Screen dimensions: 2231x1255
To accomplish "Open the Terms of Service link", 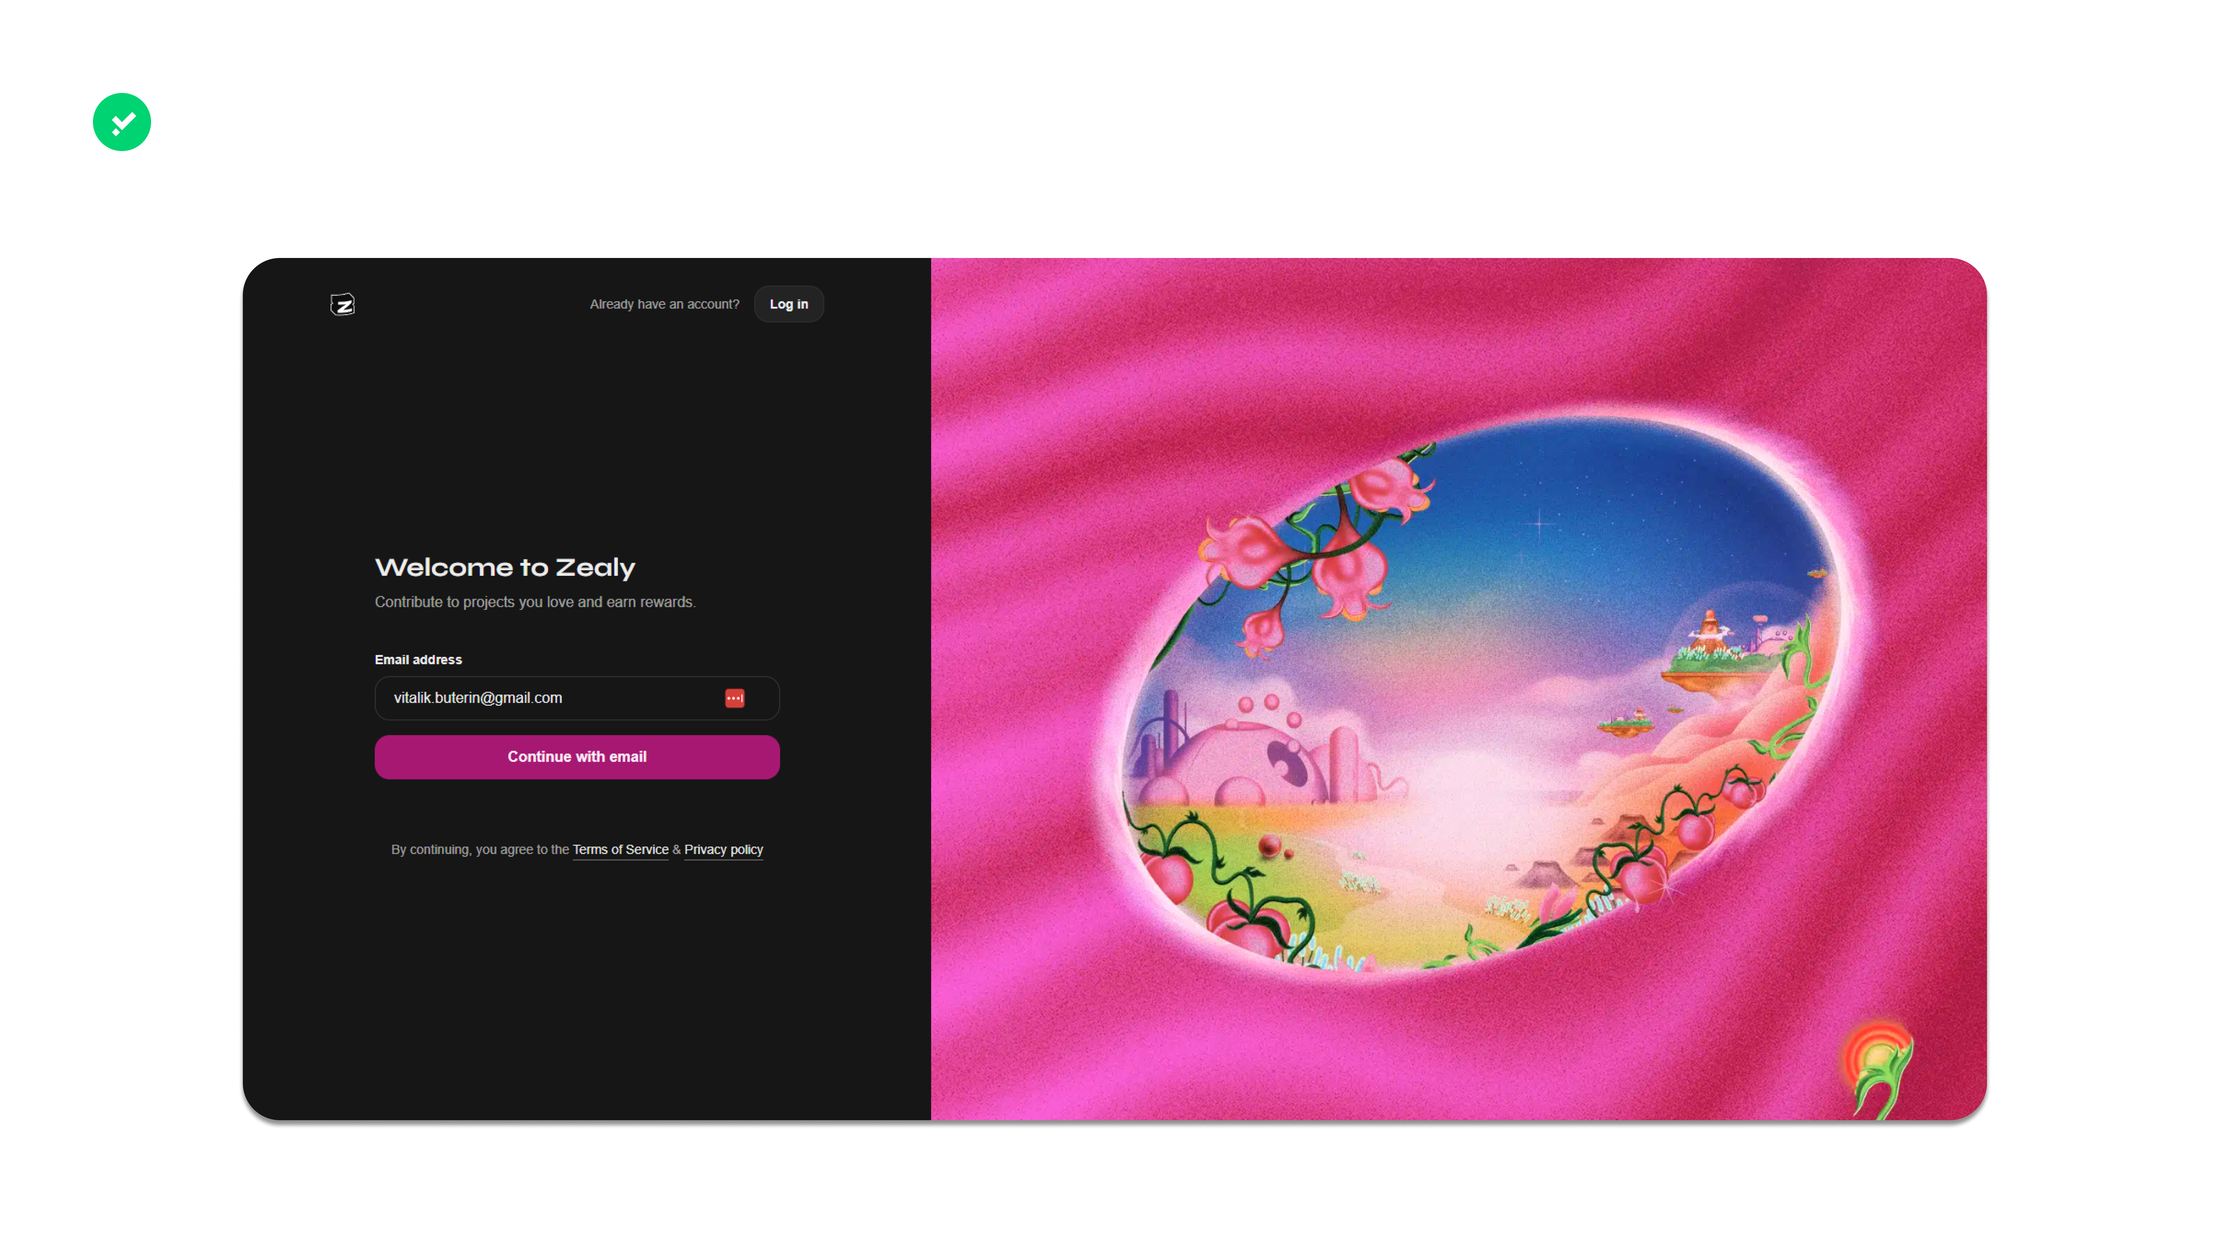I will tap(620, 850).
